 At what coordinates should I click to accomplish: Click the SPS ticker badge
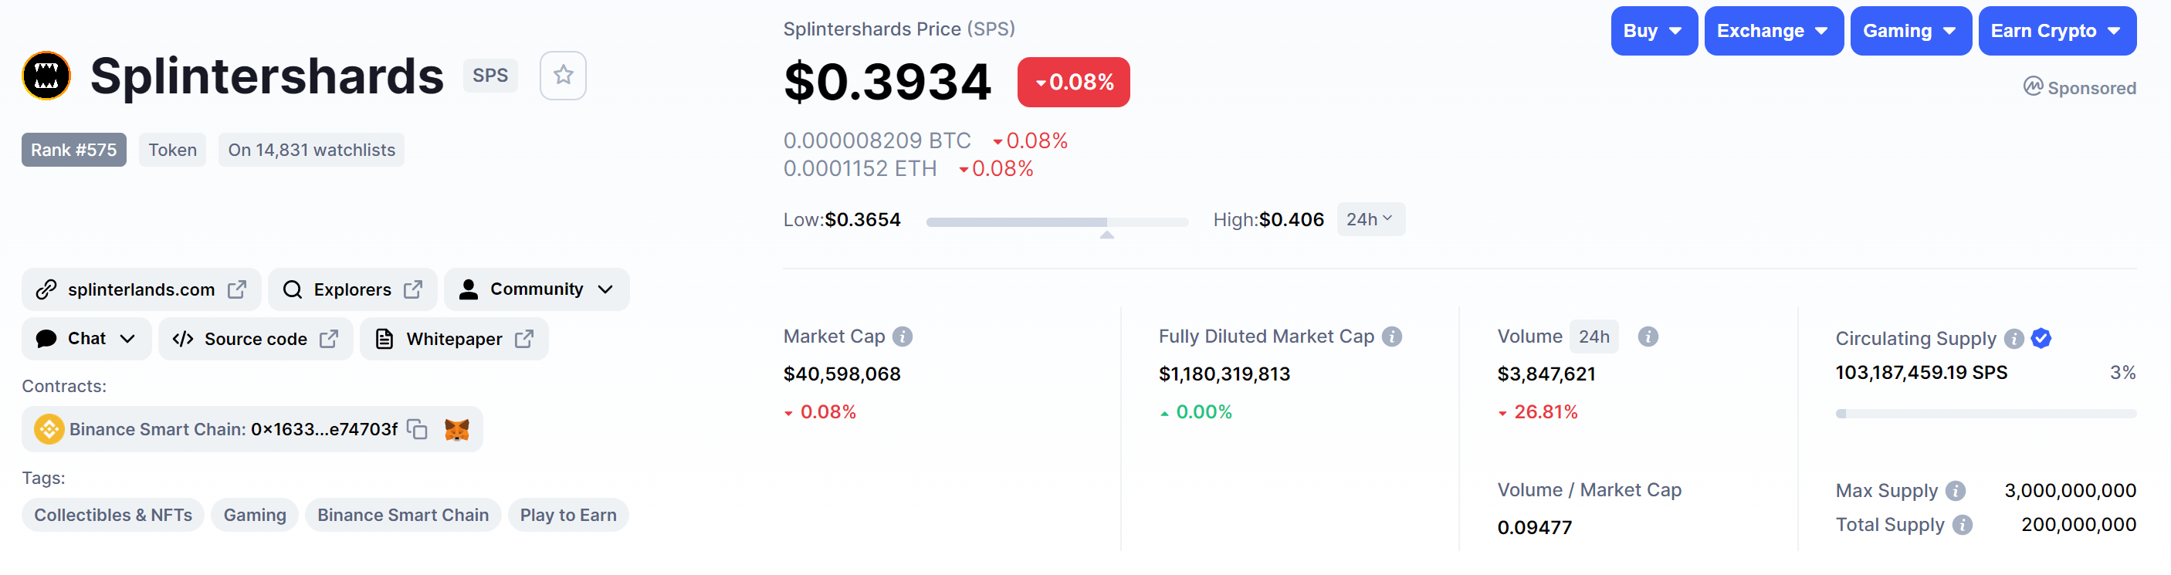click(490, 76)
